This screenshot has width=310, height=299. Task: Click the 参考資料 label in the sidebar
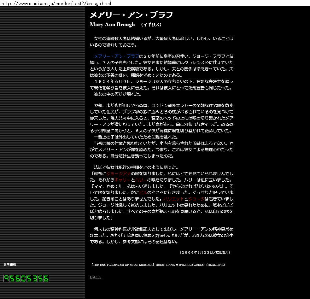pos(10,265)
